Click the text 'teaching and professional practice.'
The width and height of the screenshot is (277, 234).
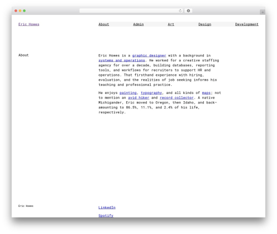(x=135, y=85)
